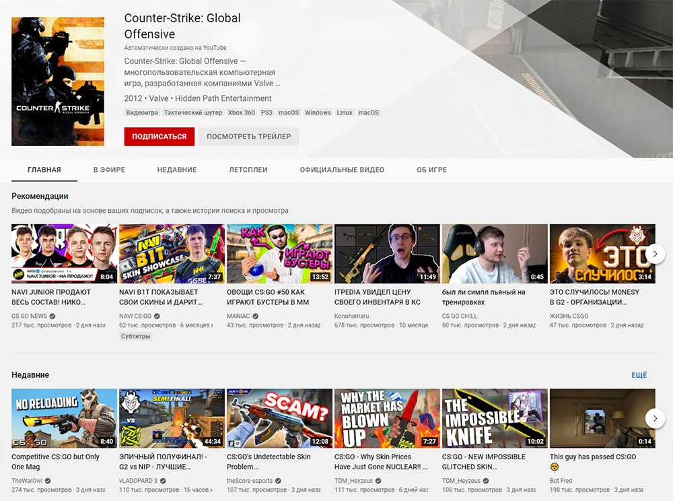Select the Тактический шутер tag chip
Image resolution: width=673 pixels, height=501 pixels.
click(192, 113)
